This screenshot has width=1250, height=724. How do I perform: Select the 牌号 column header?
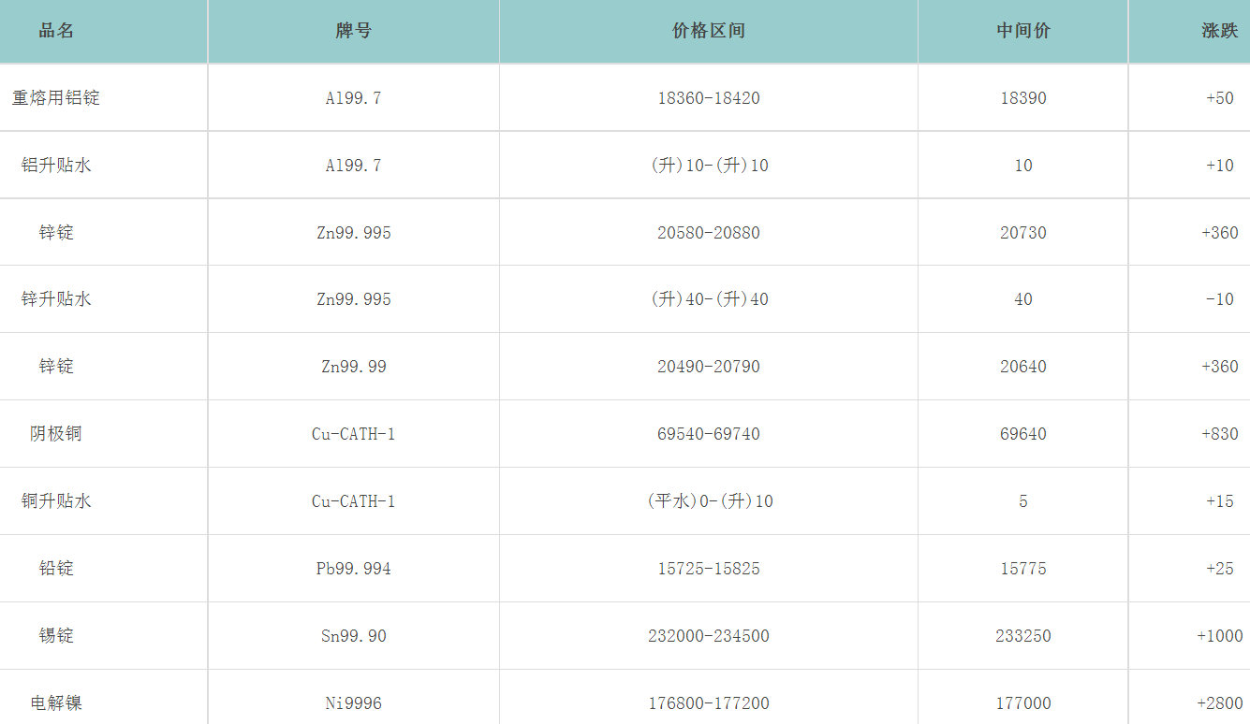[x=352, y=30]
